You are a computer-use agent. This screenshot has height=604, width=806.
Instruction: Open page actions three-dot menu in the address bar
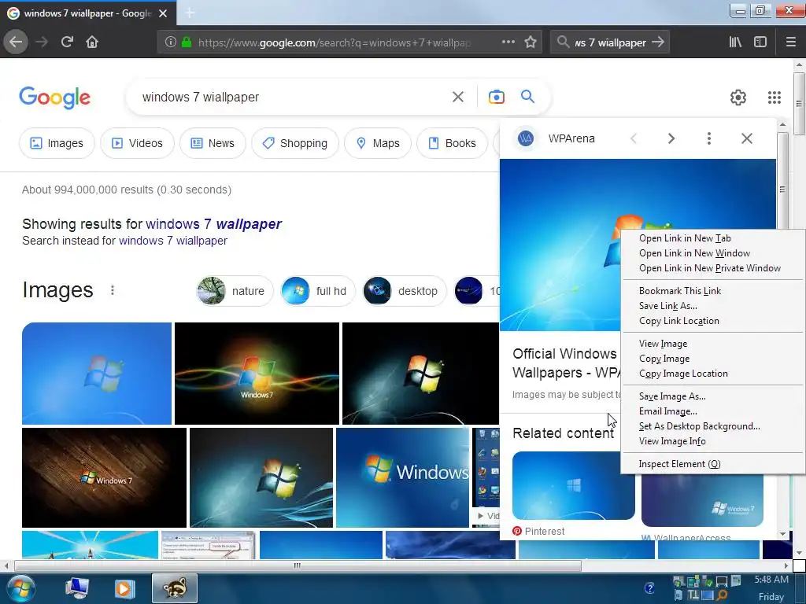508,42
